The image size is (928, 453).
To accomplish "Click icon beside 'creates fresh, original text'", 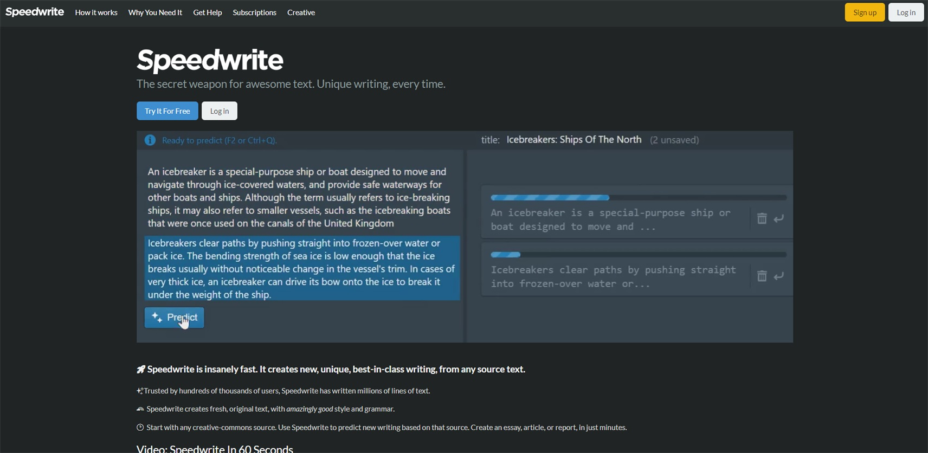I will [140, 409].
